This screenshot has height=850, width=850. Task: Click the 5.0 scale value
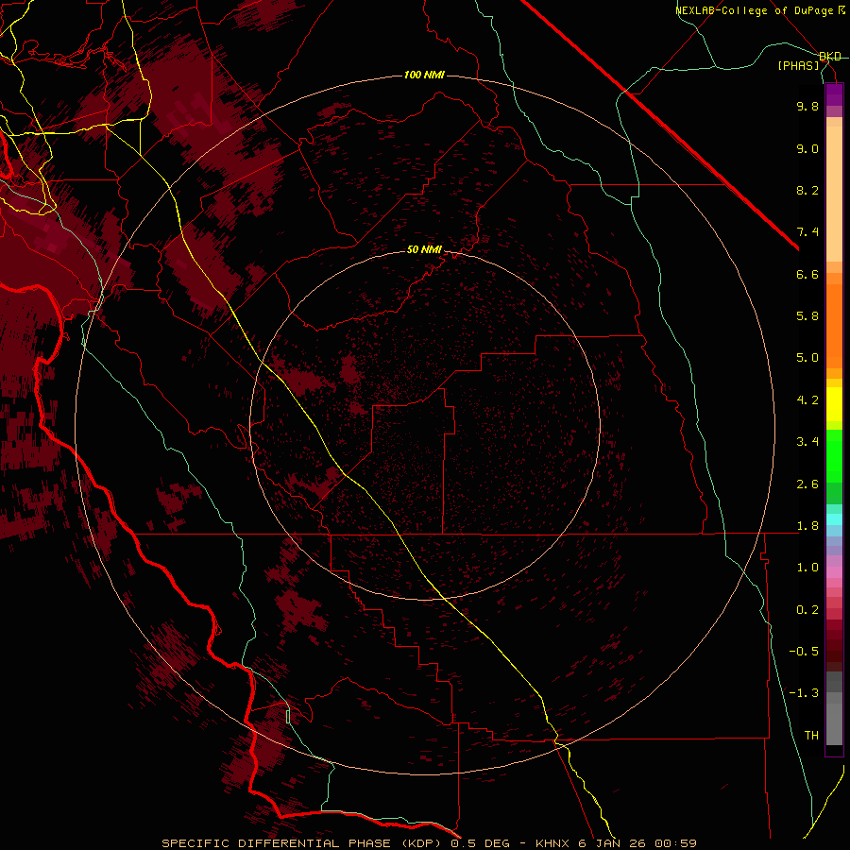tap(807, 358)
